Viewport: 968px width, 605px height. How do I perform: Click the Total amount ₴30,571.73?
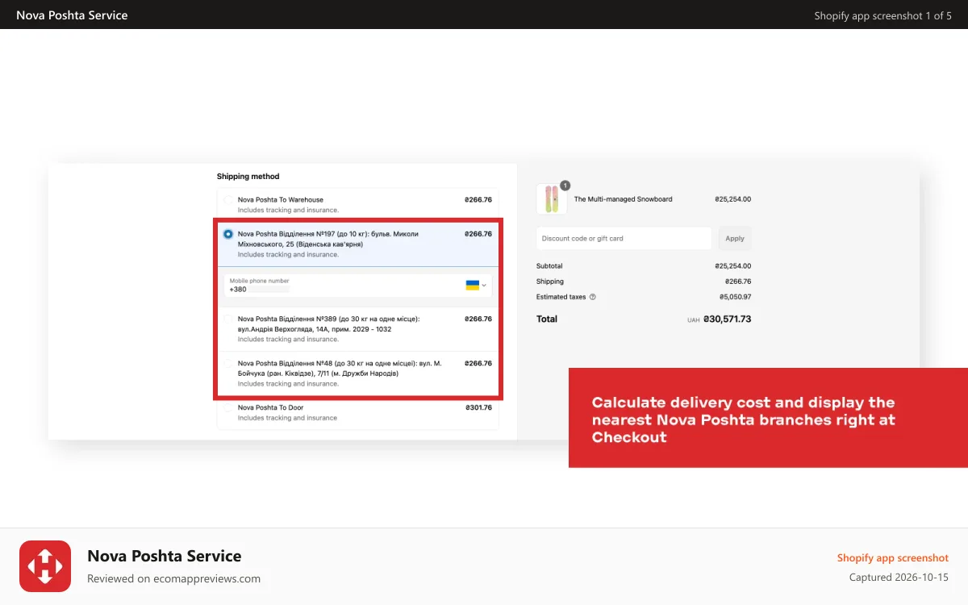pyautogui.click(x=727, y=319)
